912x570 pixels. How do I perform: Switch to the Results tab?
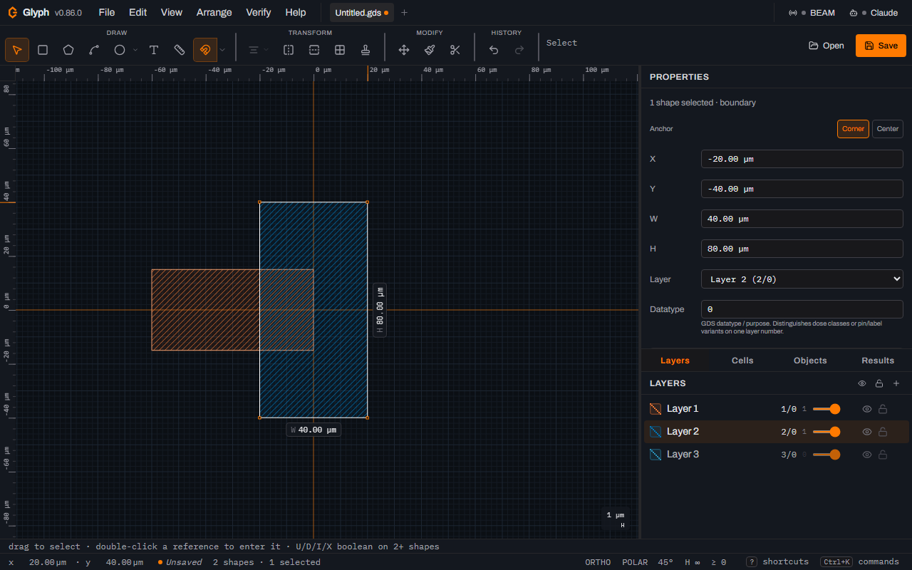[x=878, y=361]
